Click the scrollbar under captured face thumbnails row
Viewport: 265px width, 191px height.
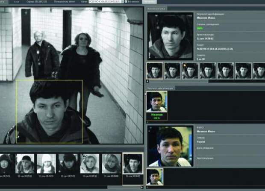click(180, 80)
